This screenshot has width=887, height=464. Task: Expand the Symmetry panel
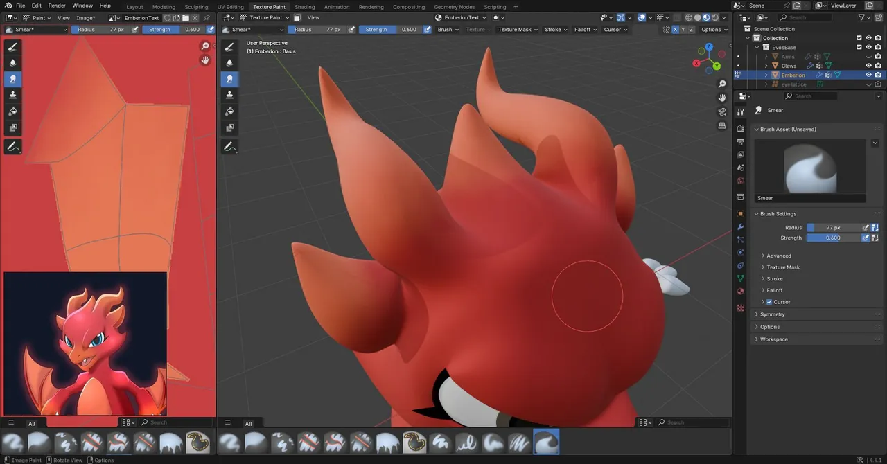click(x=773, y=314)
